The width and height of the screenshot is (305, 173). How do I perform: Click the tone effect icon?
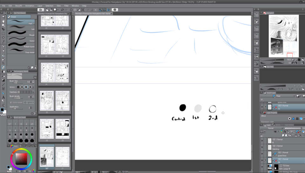(297, 119)
